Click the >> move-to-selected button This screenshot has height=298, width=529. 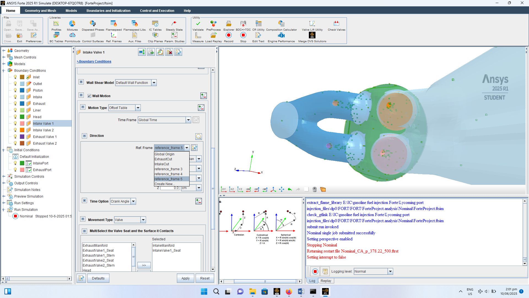(x=144, y=265)
